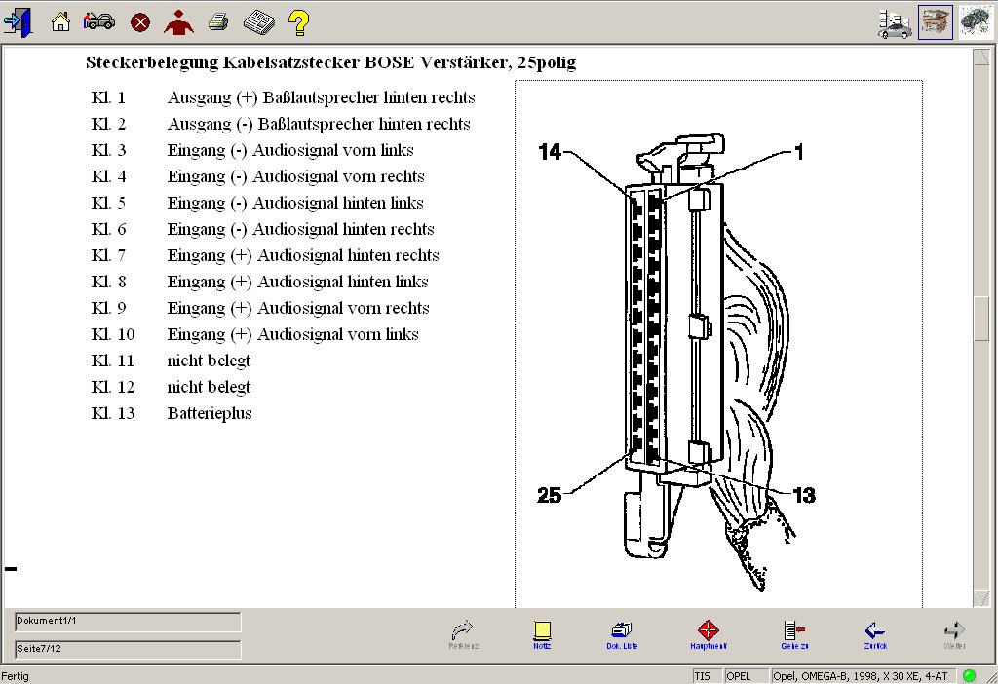Click the exit door icon

click(18, 20)
